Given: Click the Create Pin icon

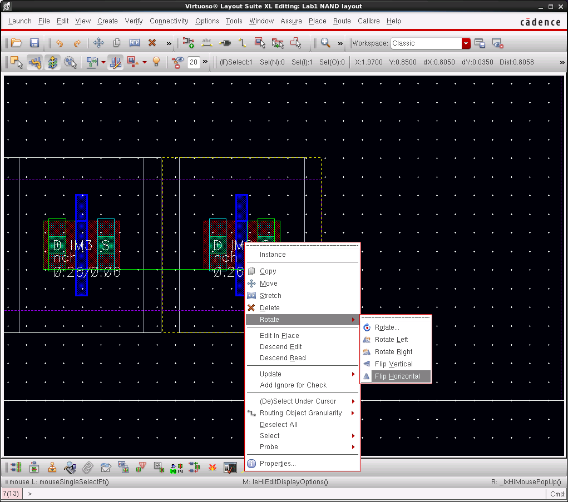Looking at the screenshot, I should (225, 43).
